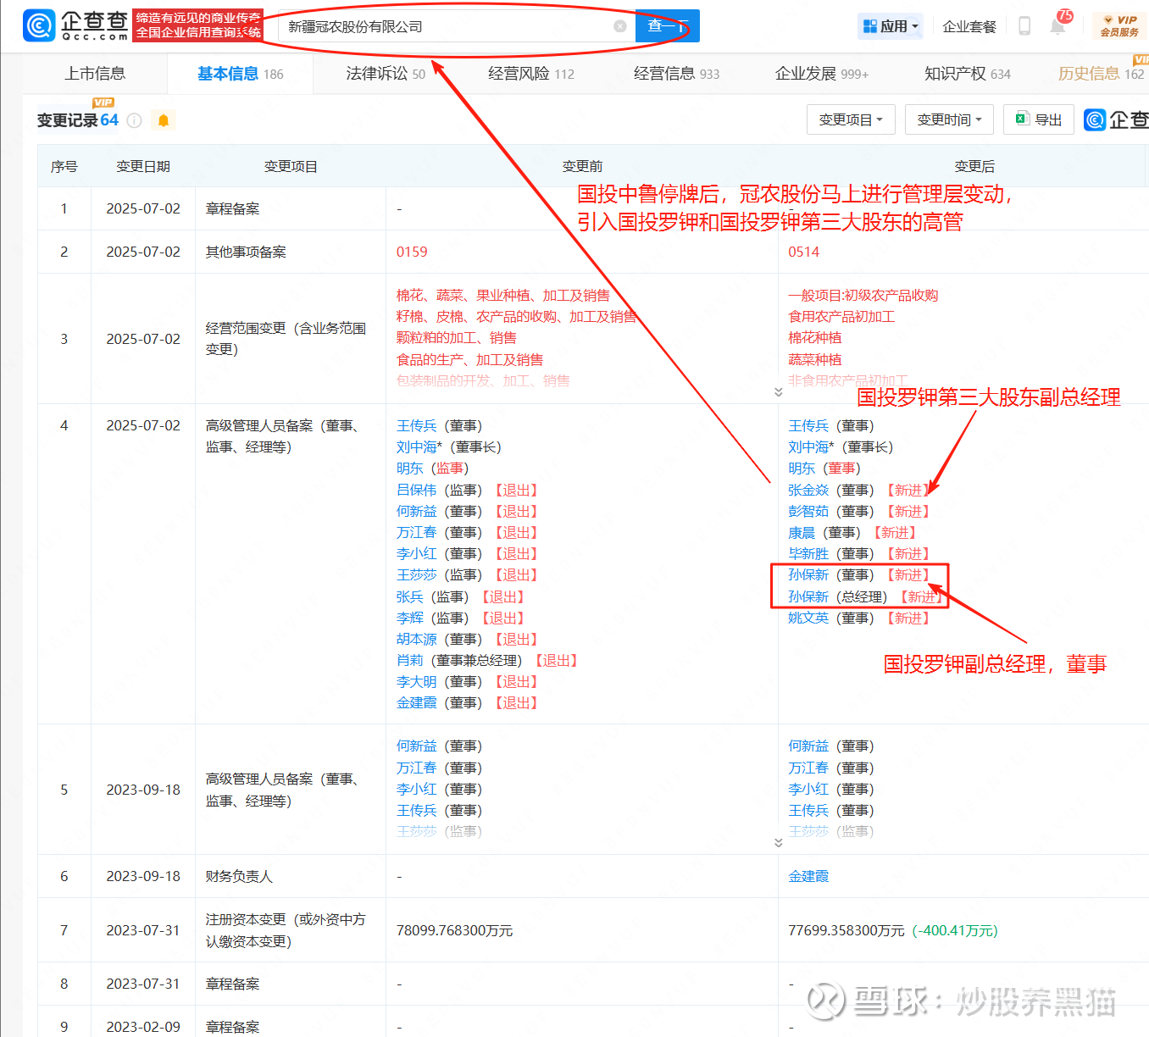Click the orange alert bell beside 变更记录
The width and height of the screenshot is (1149, 1037).
[164, 120]
